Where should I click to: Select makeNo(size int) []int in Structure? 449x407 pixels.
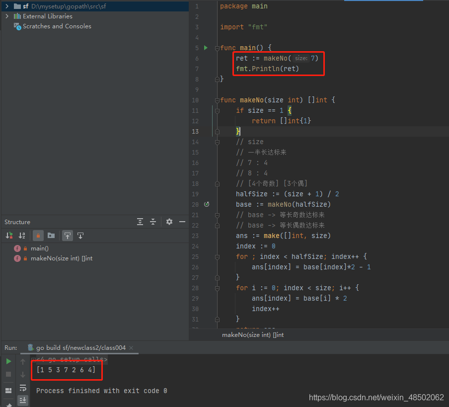point(62,258)
